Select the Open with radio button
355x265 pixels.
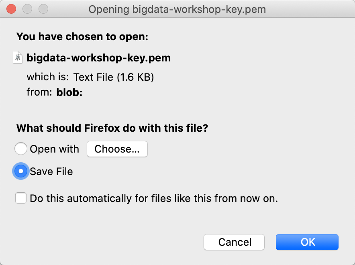coord(21,149)
